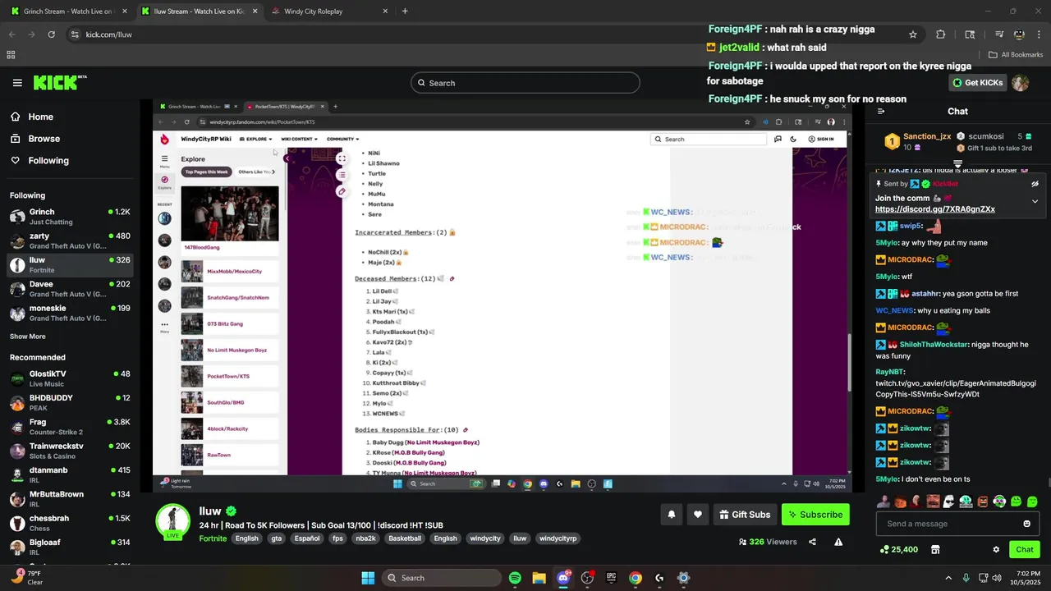
Task: Open browser extensions puzzle icon
Action: tap(941, 34)
